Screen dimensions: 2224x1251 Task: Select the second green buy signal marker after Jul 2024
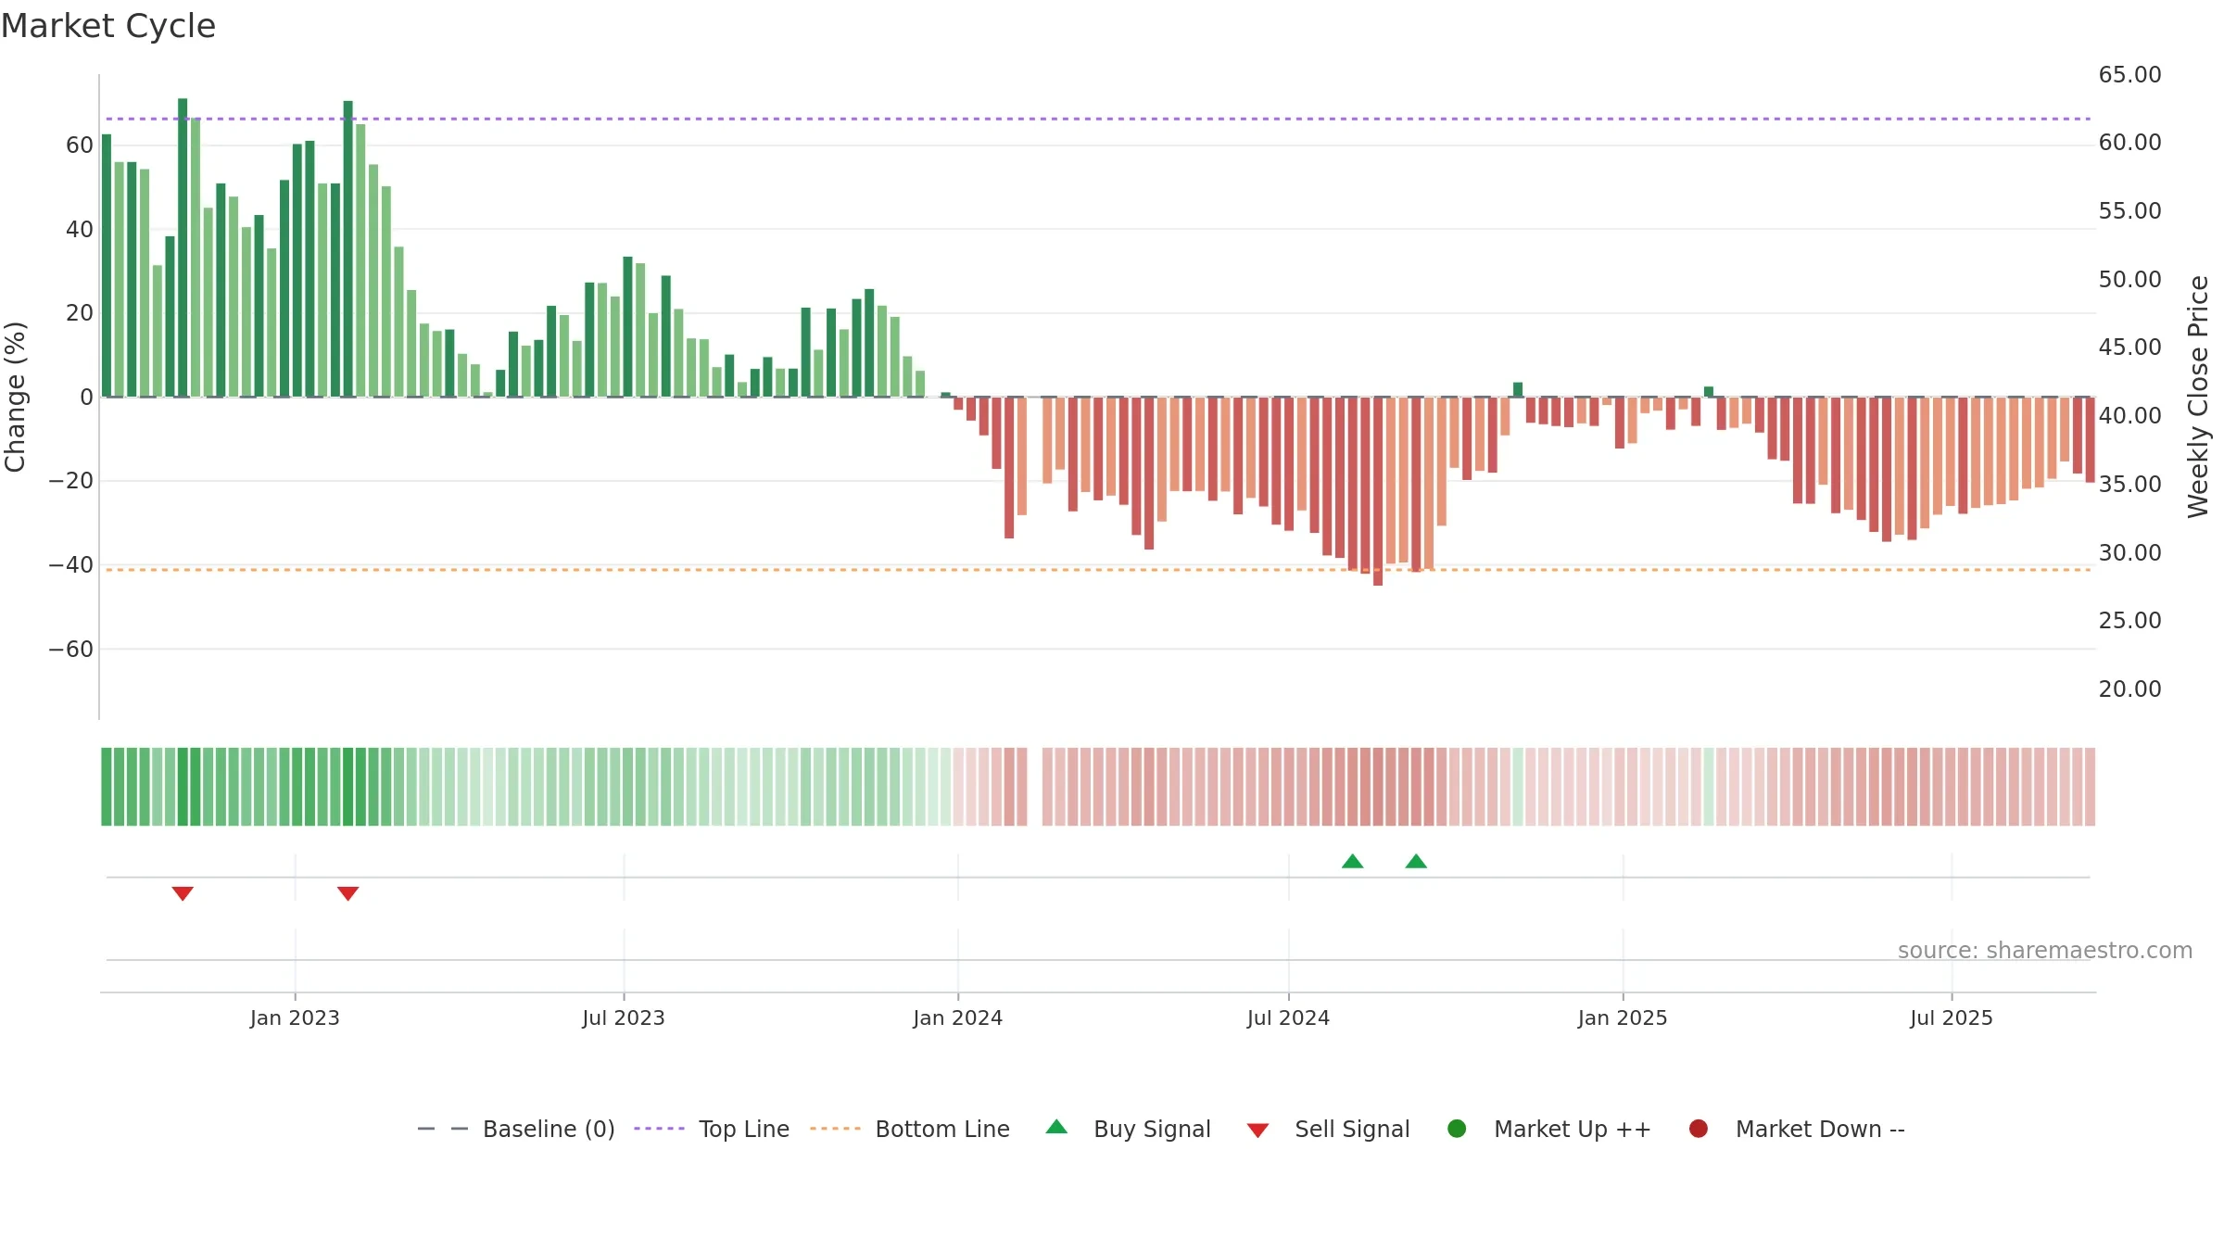click(x=1416, y=861)
